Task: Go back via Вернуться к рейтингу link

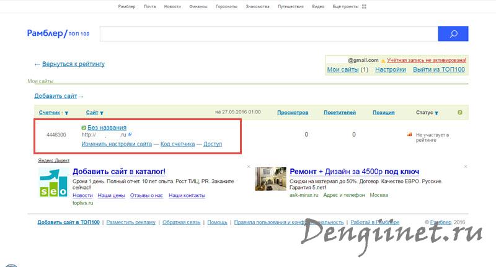Action: click(73, 64)
